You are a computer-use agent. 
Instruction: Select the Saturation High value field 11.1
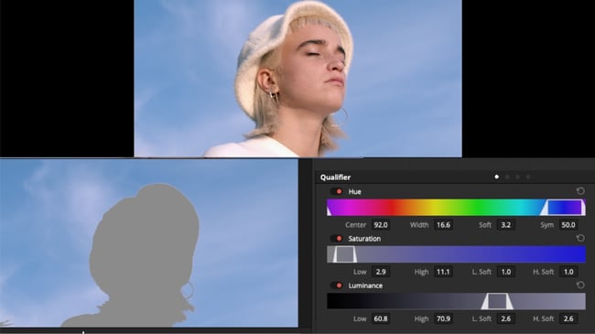pos(443,272)
